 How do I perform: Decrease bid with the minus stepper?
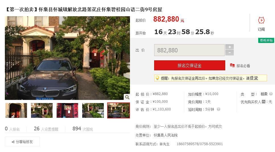(x=229, y=53)
